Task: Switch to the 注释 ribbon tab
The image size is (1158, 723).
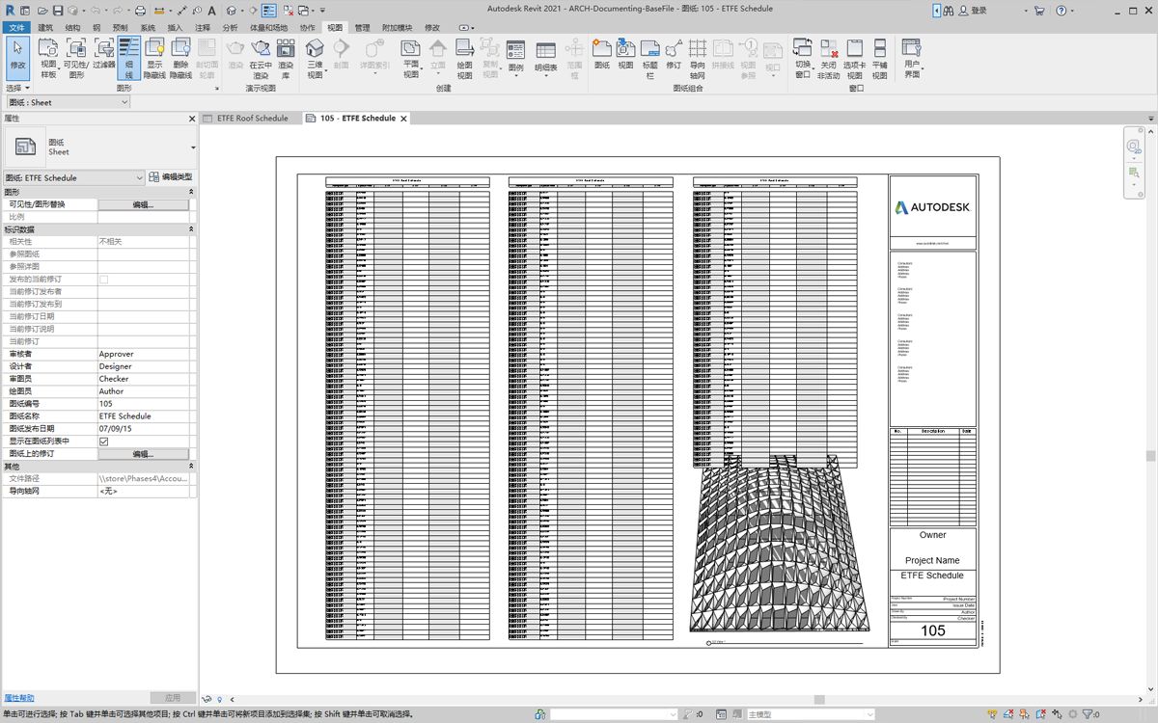Action: (x=202, y=28)
